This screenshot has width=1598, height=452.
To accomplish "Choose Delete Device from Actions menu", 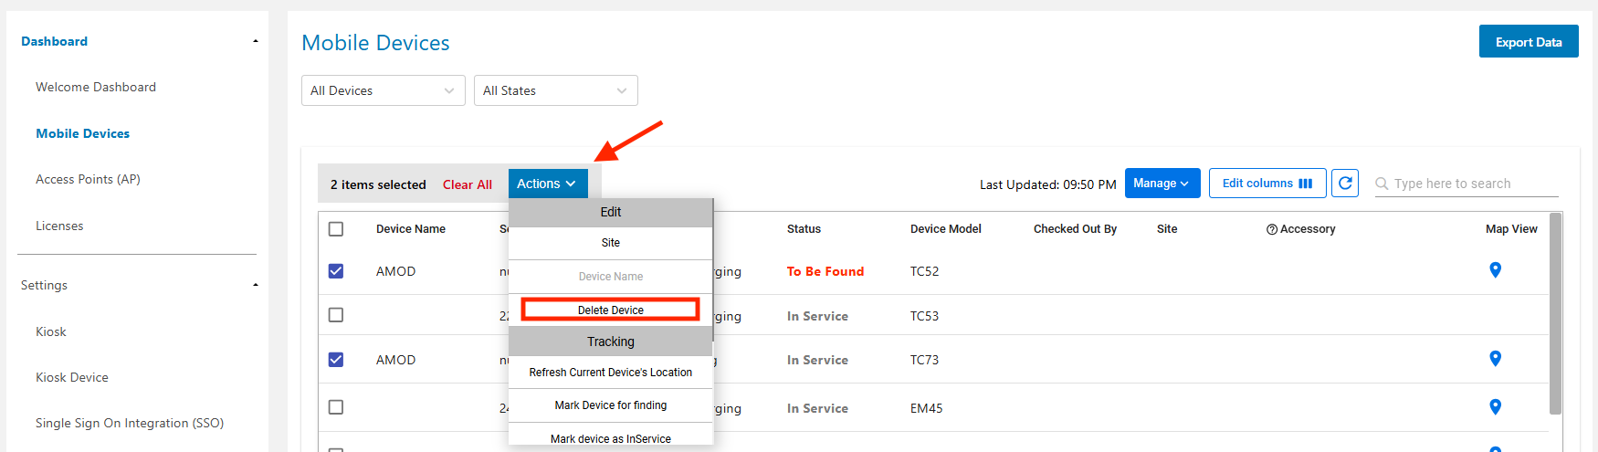I will click(x=610, y=310).
